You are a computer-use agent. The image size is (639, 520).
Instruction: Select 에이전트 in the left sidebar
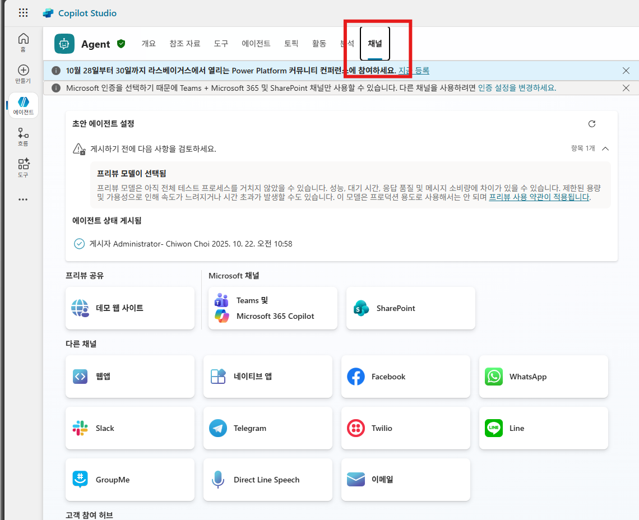tap(23, 105)
